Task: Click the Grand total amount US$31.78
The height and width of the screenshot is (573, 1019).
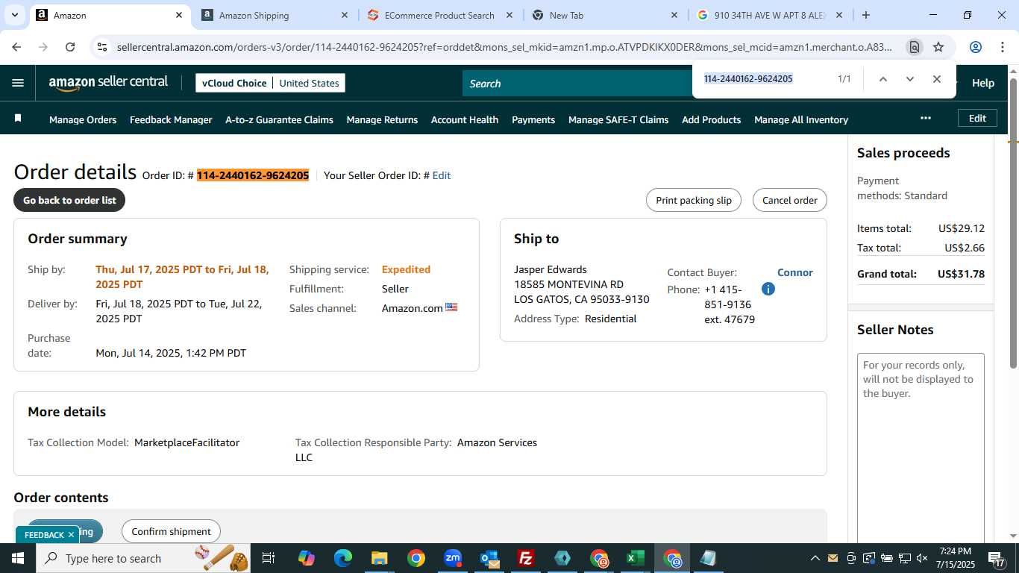Action: tap(961, 274)
